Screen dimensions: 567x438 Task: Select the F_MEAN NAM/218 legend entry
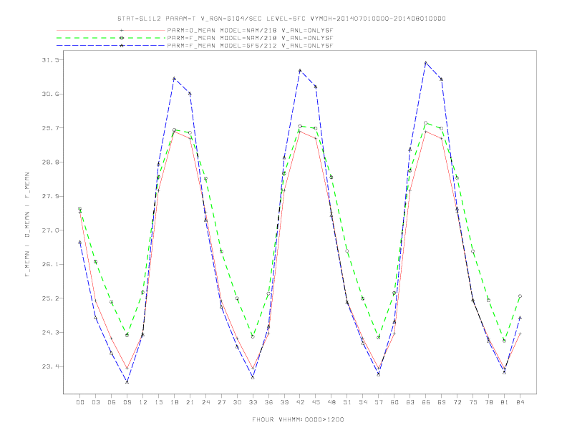[195, 38]
